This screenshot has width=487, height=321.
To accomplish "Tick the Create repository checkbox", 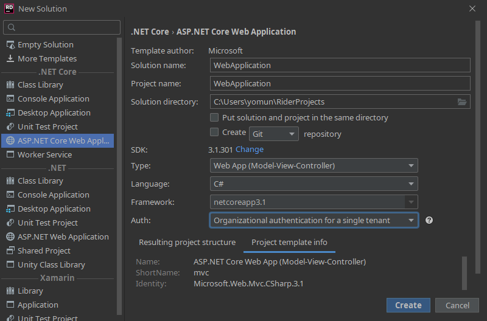I will 214,132.
